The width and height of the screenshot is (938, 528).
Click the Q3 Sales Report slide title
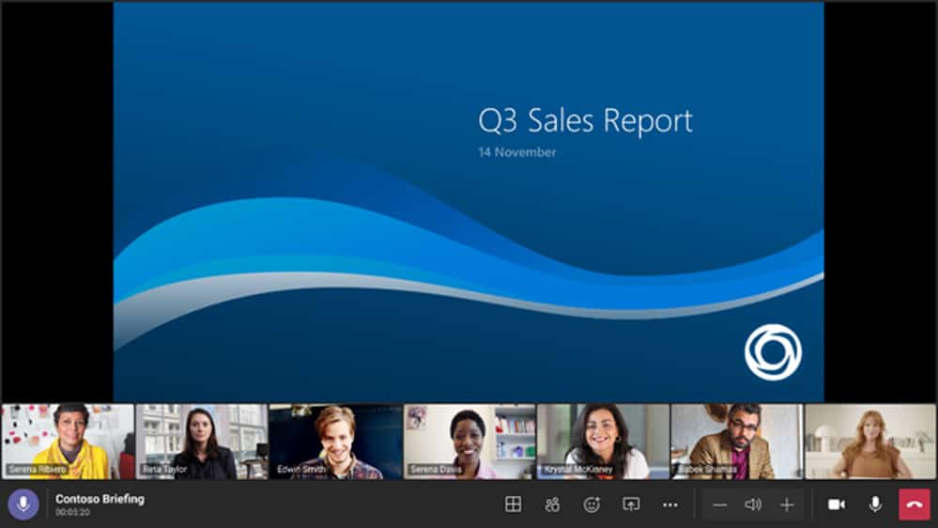pyautogui.click(x=585, y=121)
